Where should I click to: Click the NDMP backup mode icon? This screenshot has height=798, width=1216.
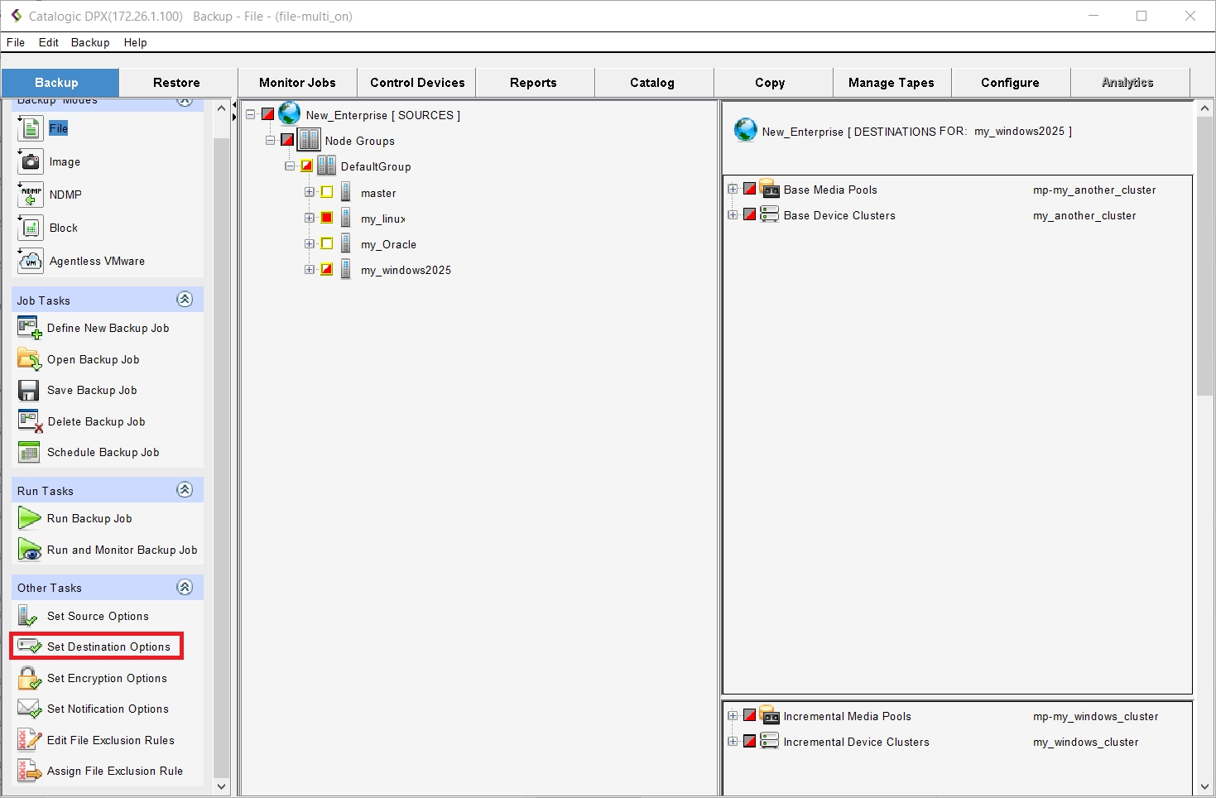point(30,195)
